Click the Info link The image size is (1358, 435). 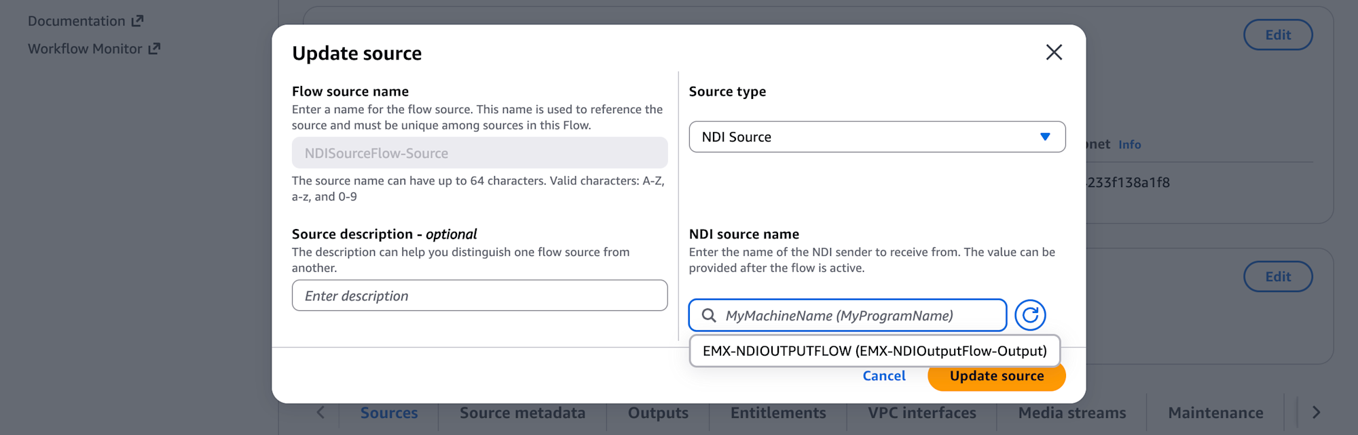1129,144
